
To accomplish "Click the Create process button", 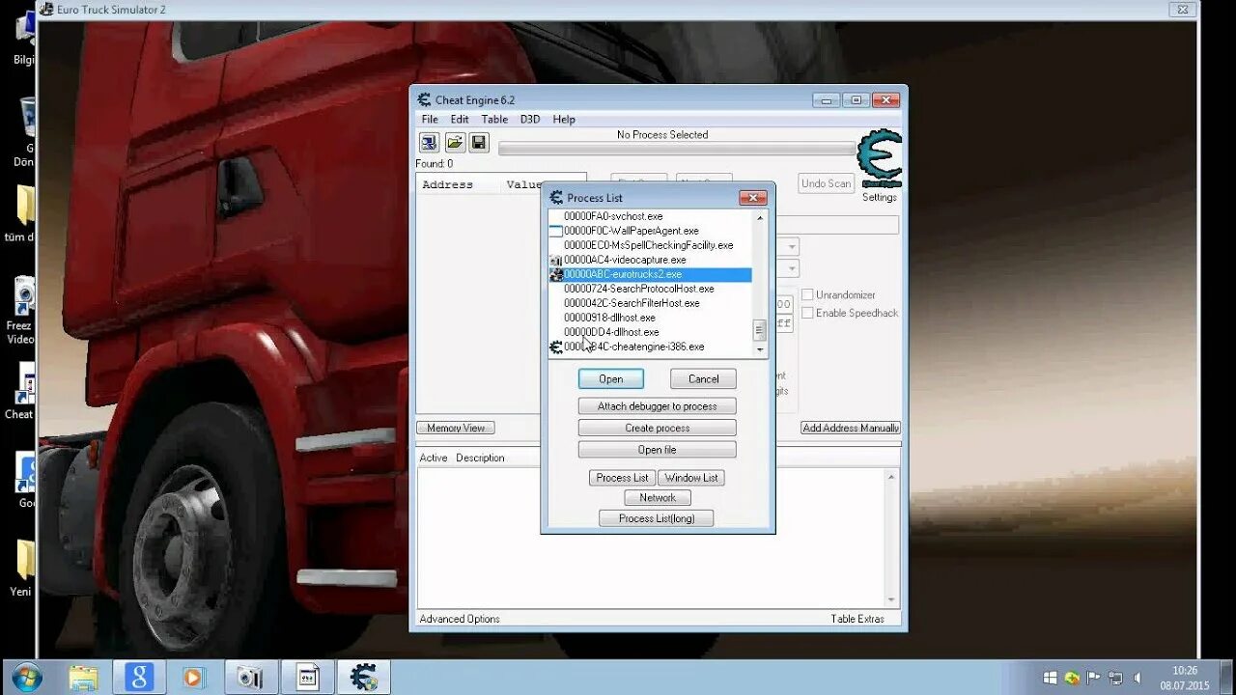I will (x=657, y=428).
